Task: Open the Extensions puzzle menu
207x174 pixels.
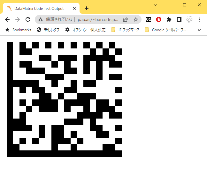Action: (x=169, y=19)
